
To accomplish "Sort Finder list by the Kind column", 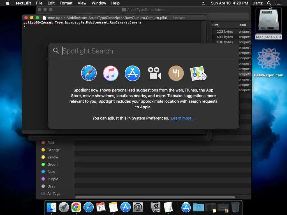I will tap(242, 25).
